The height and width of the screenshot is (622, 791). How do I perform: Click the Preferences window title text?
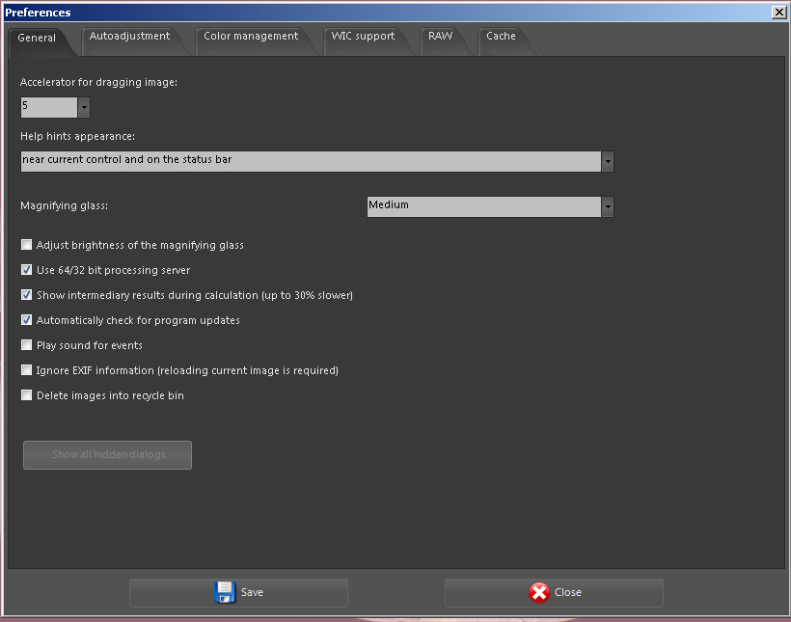(38, 13)
